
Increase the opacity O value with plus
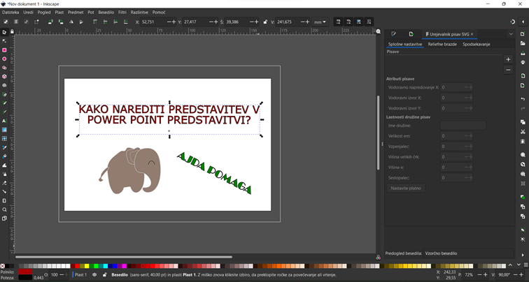pos(66,274)
